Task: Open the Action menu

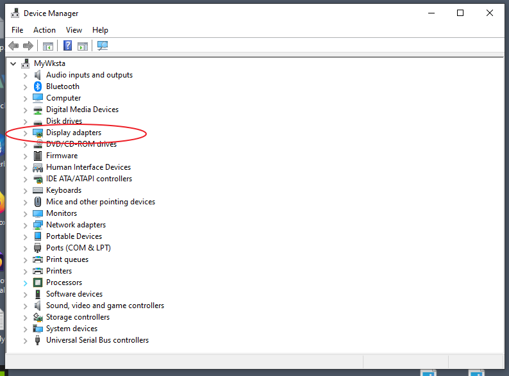Action: tap(44, 30)
